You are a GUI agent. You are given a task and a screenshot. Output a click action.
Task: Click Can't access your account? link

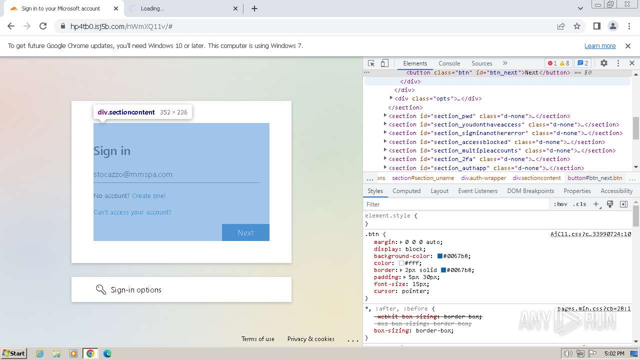click(x=132, y=212)
